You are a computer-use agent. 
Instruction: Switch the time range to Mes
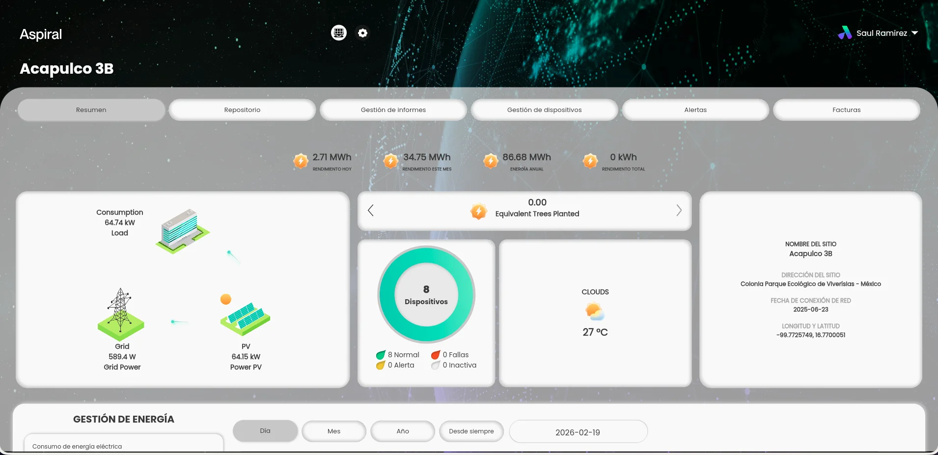[334, 431]
